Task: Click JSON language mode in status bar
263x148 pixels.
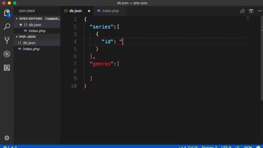Action: (x=248, y=147)
